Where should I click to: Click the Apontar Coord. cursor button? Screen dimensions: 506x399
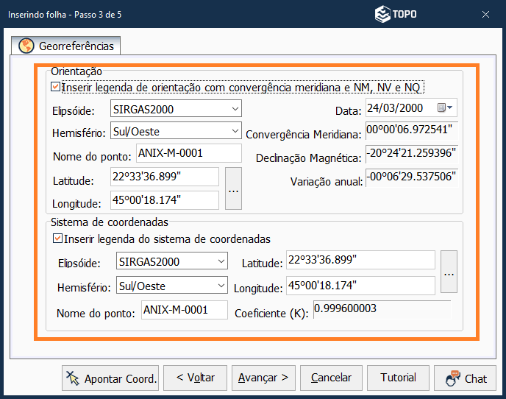(x=111, y=378)
